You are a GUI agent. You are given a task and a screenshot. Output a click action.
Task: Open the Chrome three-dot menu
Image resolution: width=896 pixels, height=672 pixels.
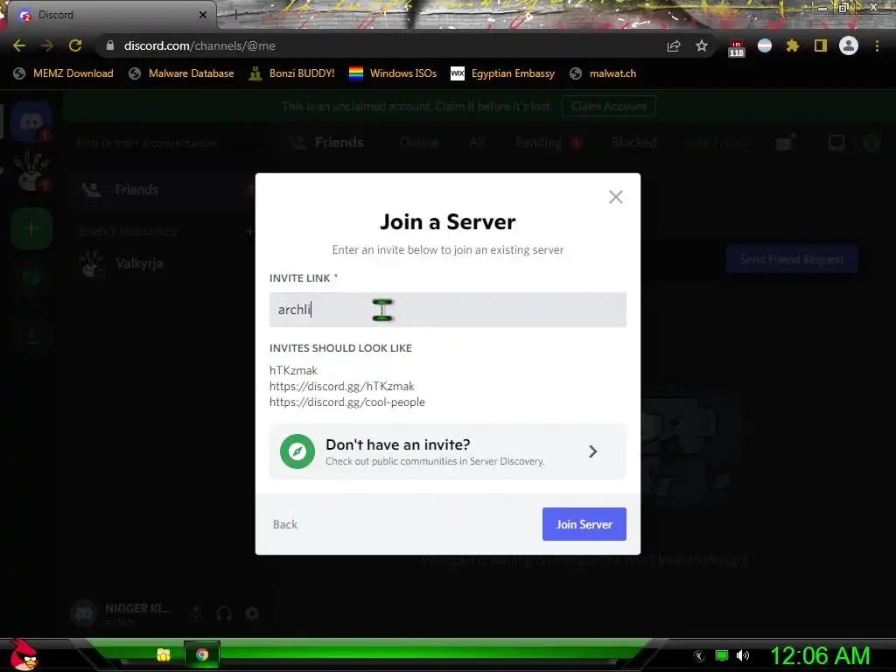click(x=877, y=45)
